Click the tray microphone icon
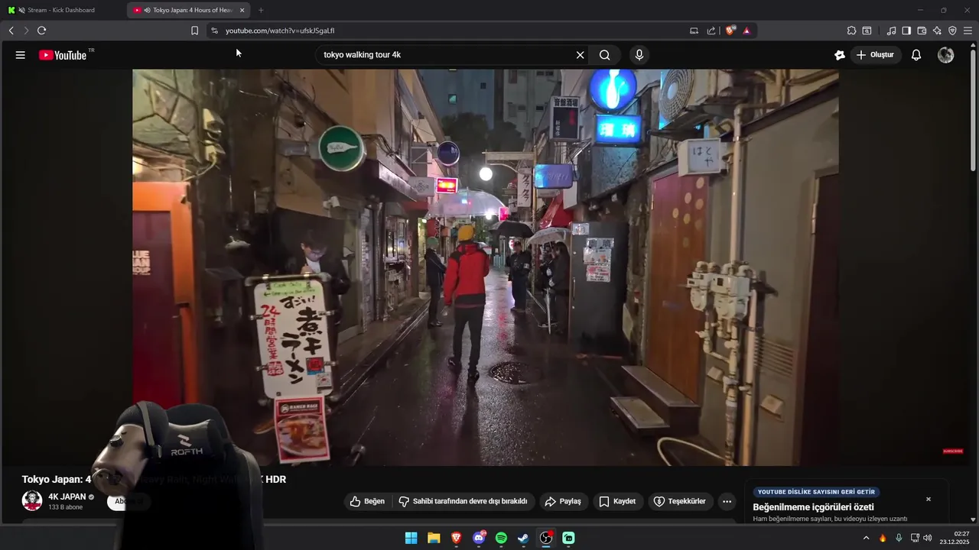The width and height of the screenshot is (979, 550). click(x=899, y=538)
